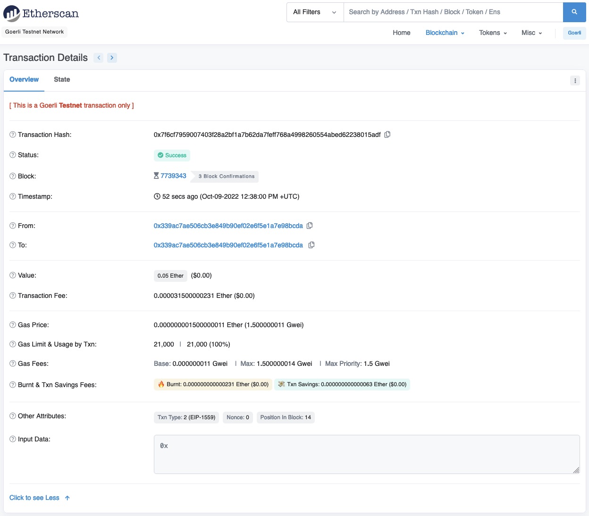589x516 pixels.
Task: Click help icon beside Block
Action: click(x=13, y=176)
